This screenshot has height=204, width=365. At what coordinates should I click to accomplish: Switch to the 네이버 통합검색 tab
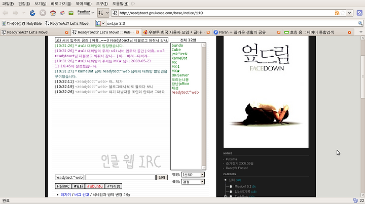point(315,32)
